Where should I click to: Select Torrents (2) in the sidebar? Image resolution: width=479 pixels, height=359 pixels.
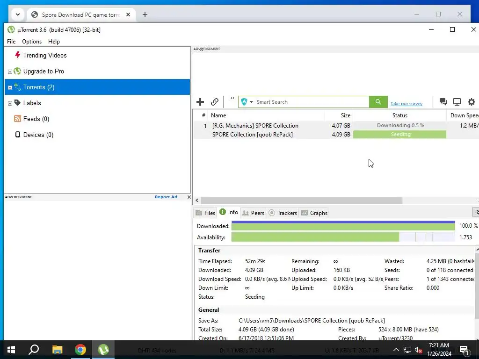coord(97,87)
